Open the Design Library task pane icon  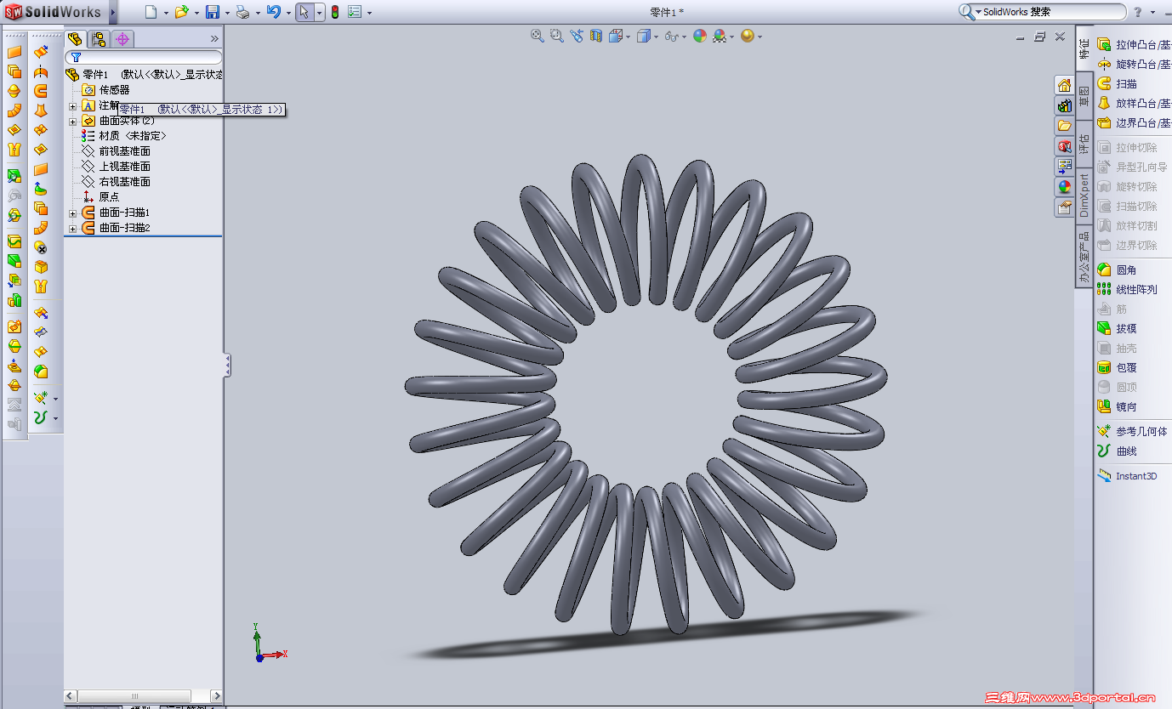coord(1064,105)
